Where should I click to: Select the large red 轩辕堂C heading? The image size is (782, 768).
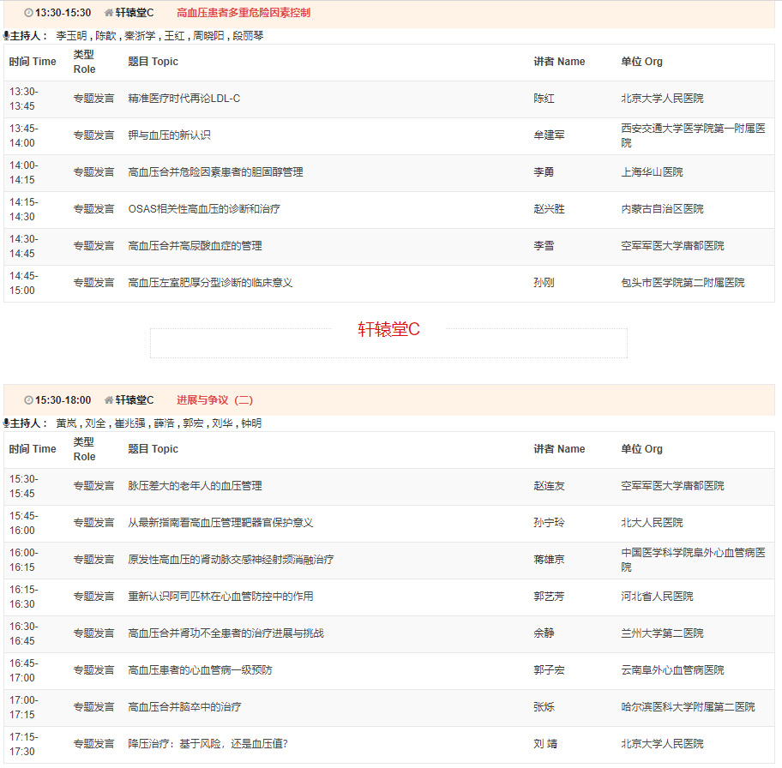coord(388,330)
